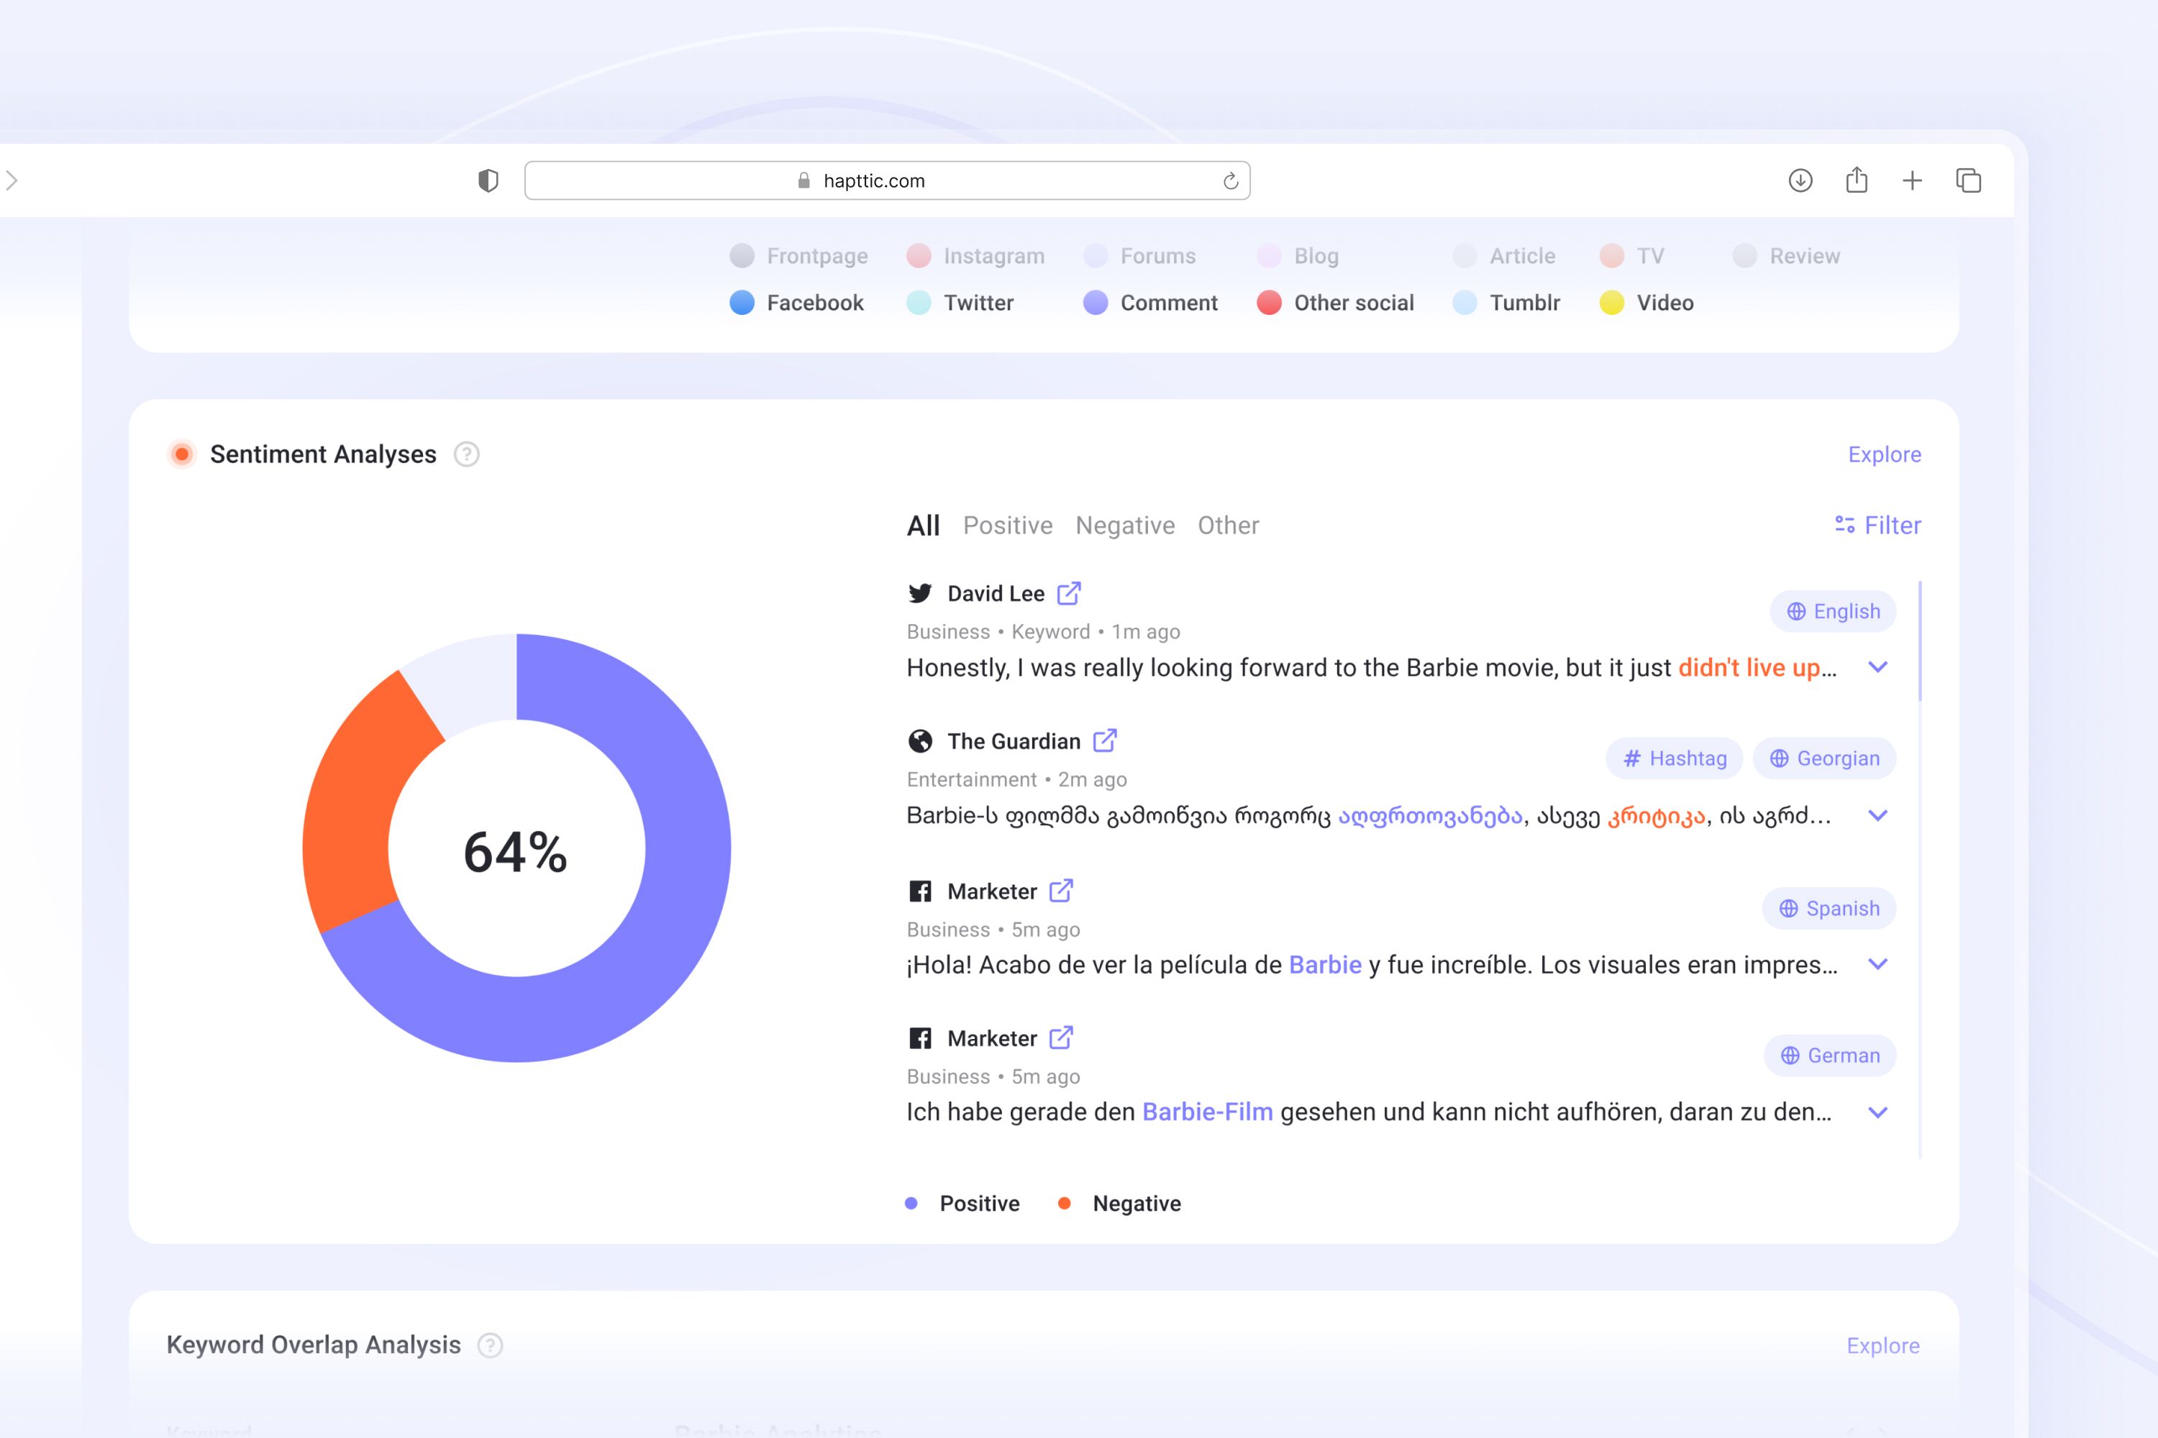
Task: Expand The Guardian Georgian post chevron
Action: click(x=1878, y=815)
